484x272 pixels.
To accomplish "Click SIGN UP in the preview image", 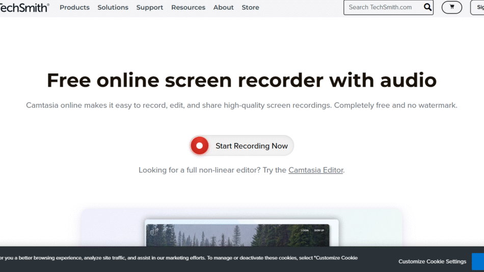I will tap(319, 230).
